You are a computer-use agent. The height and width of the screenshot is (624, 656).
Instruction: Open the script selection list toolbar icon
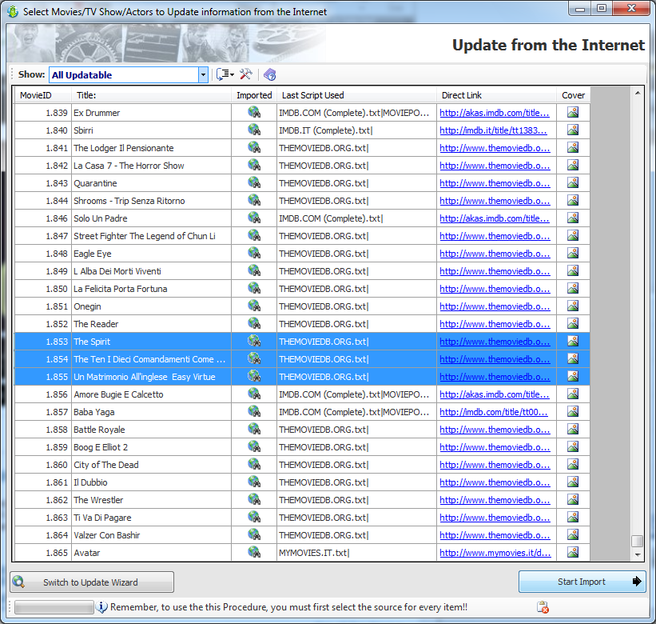click(225, 74)
